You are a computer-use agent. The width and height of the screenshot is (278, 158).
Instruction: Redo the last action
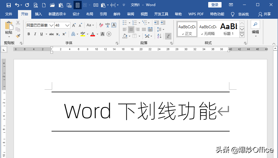(x=27, y=5)
